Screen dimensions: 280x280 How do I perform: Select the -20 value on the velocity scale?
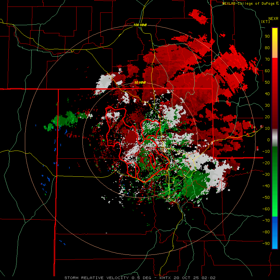266,163
